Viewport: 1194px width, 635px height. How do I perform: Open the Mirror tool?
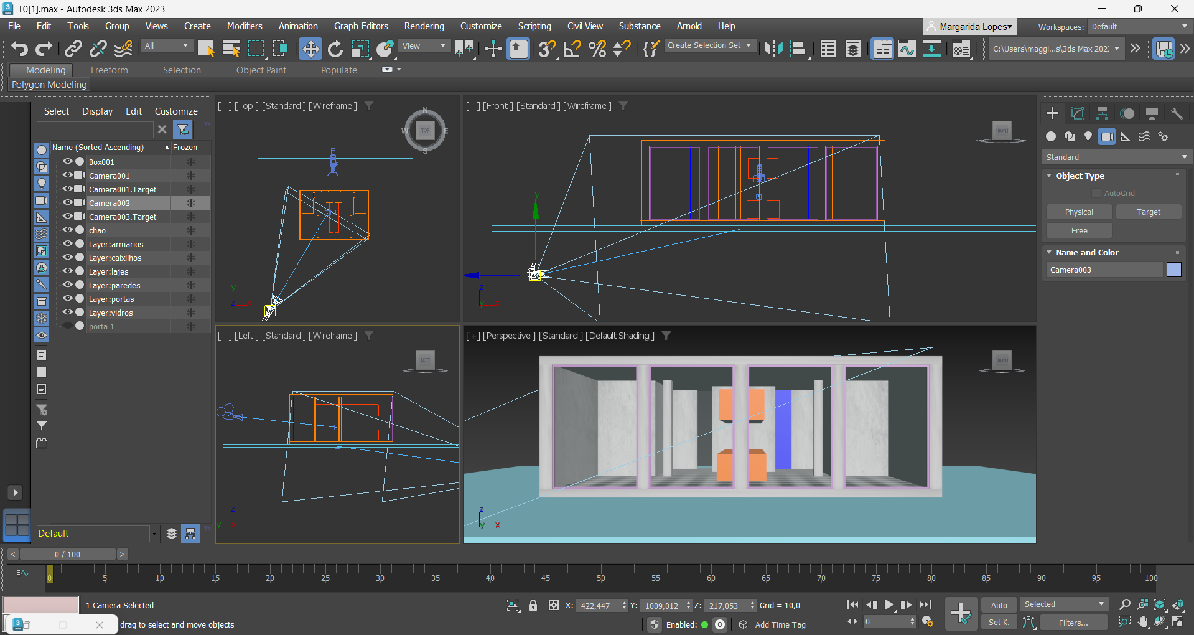point(773,49)
